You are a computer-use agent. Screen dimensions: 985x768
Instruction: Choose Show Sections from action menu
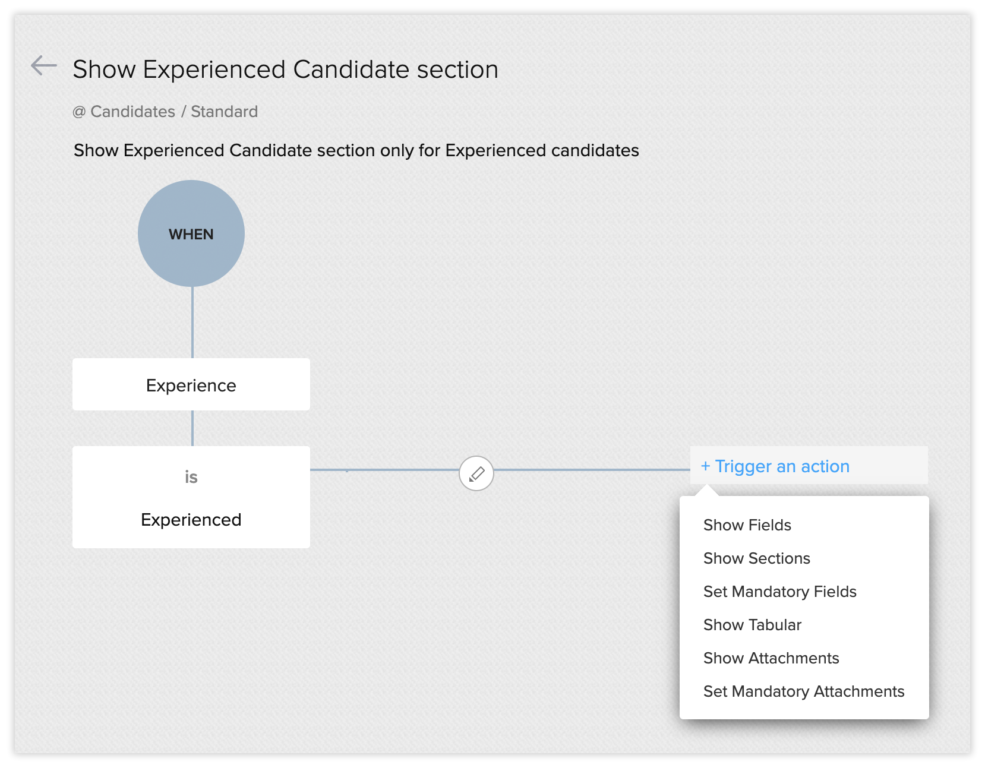[756, 558]
